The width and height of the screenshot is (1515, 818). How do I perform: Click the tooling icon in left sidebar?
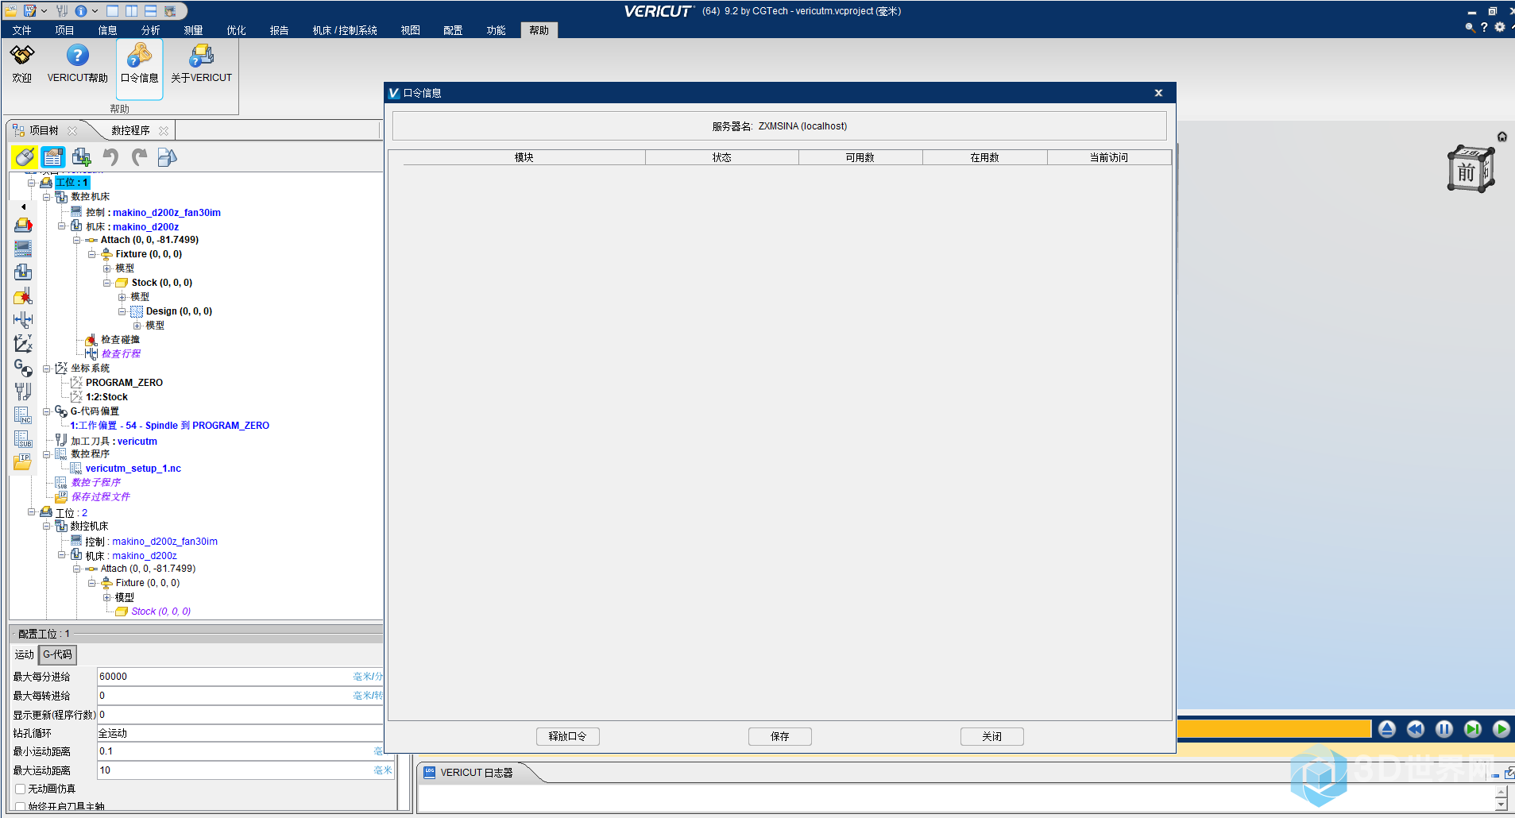pos(23,392)
